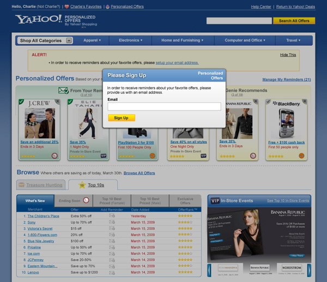This screenshot has width=327, height=282.
Task: Toggle the Elie Tahari card green checkmark
Action: click(x=70, y=102)
